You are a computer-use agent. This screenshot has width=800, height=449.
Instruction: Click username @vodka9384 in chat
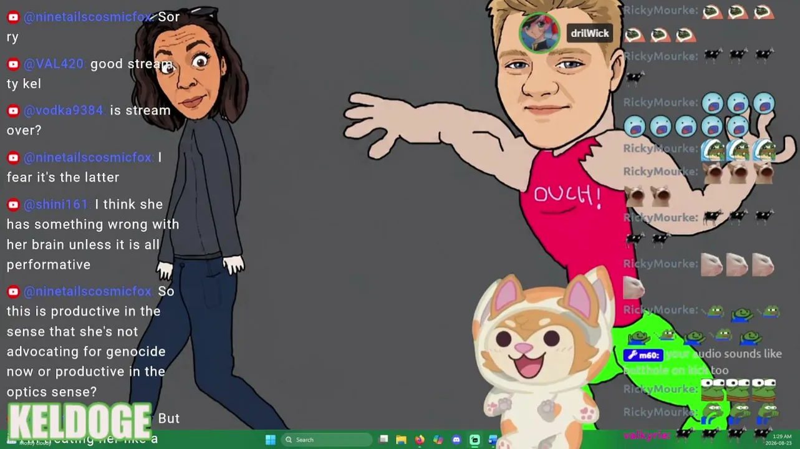click(64, 110)
